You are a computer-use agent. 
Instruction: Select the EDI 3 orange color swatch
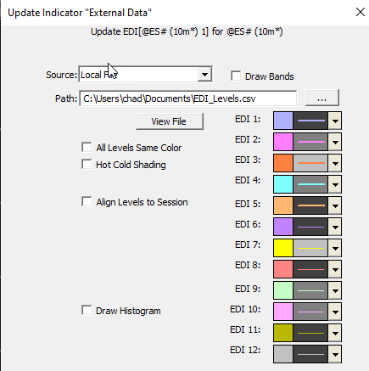pos(283,163)
